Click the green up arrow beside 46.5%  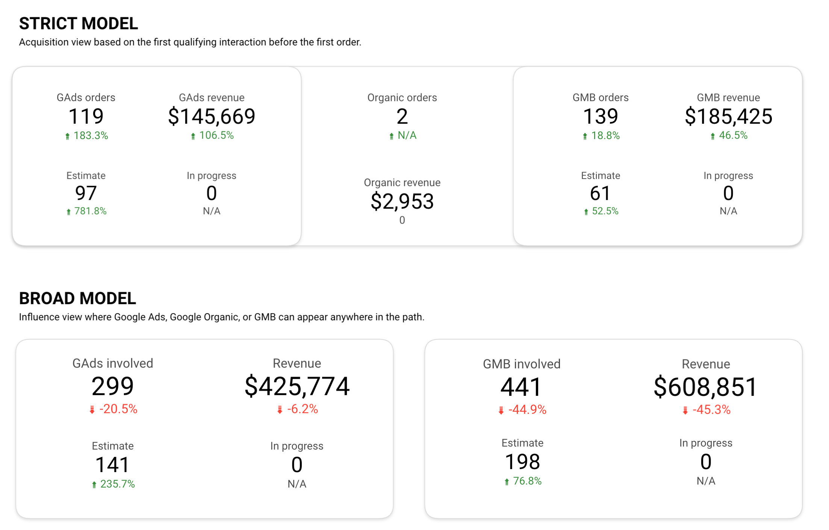(x=713, y=136)
